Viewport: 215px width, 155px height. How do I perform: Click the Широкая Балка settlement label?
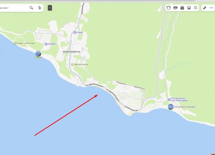click(71, 52)
